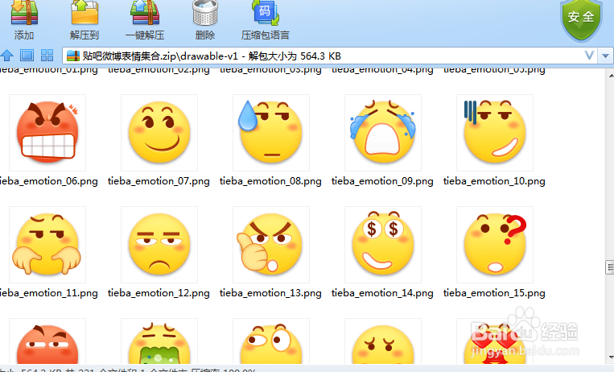614x372 pixels.
Task: Click the file name tieba_emotion_06.png
Action: click(x=48, y=181)
